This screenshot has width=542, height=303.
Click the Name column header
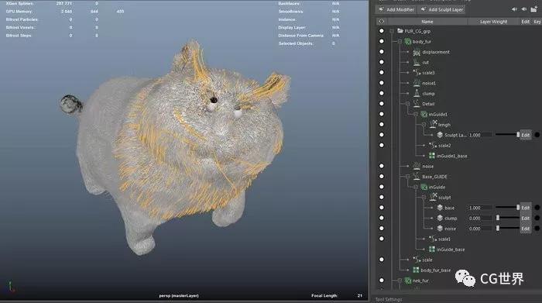pyautogui.click(x=427, y=22)
